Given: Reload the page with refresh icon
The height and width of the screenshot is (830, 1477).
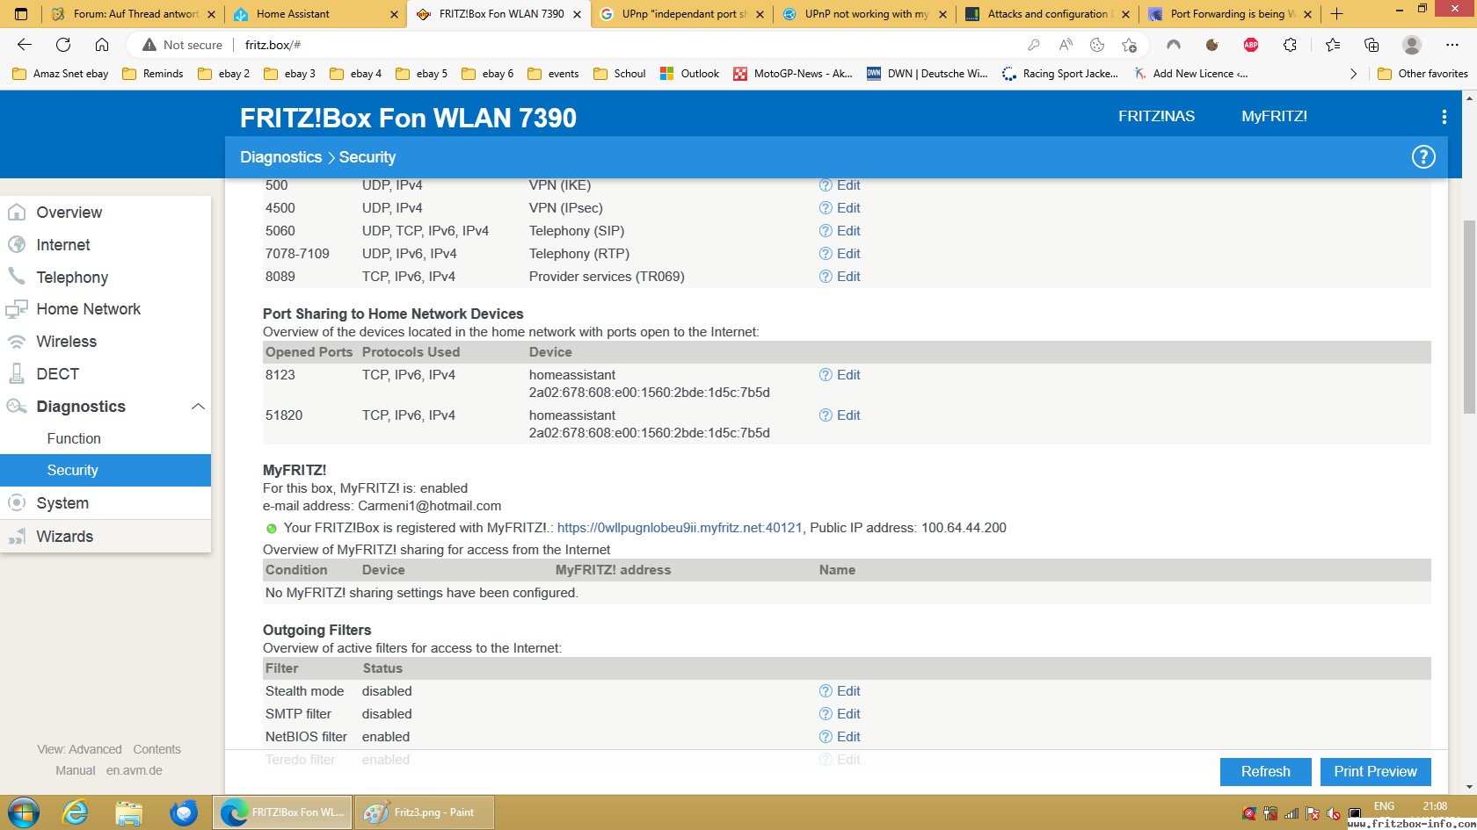Looking at the screenshot, I should point(63,45).
